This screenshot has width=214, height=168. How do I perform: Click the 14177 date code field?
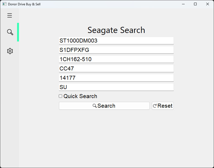pyautogui.click(x=116, y=78)
